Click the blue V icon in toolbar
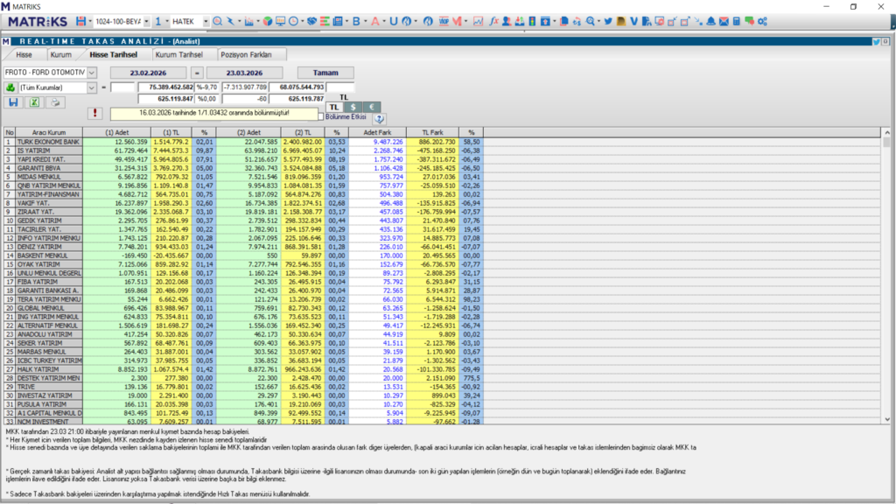Viewport: 896px width, 504px height. pyautogui.click(x=633, y=21)
